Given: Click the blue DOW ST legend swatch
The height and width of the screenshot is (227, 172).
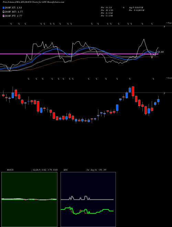Looking at the screenshot, I should pyautogui.click(x=4, y=8).
